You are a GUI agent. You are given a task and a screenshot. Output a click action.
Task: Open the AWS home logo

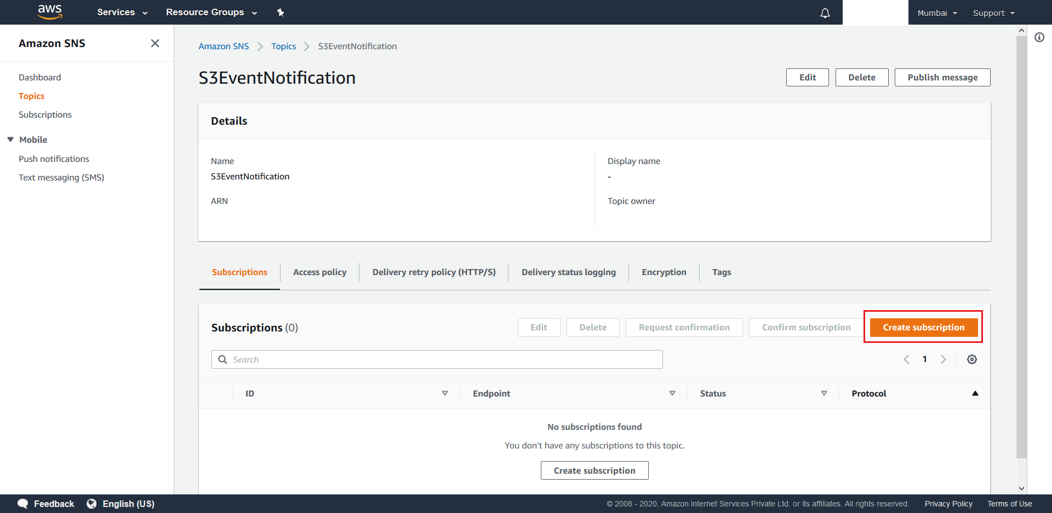(50, 12)
